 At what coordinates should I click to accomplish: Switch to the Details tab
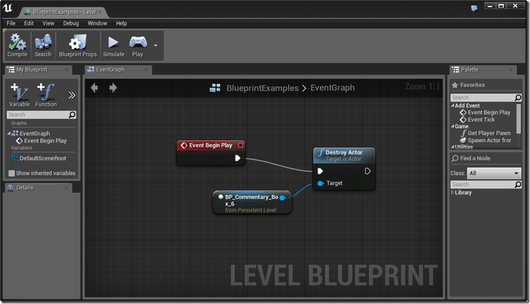click(25, 187)
